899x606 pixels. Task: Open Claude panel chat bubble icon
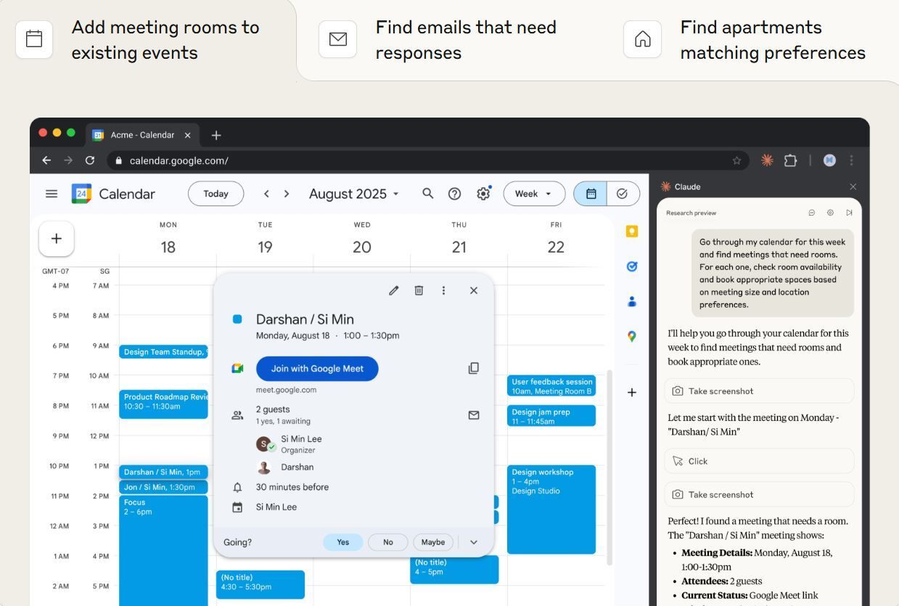pos(812,213)
